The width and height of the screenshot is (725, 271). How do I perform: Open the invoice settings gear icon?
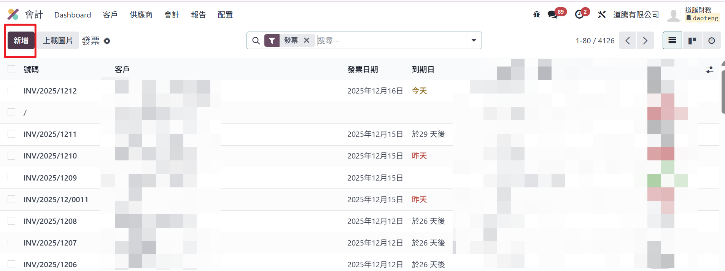[x=107, y=41]
